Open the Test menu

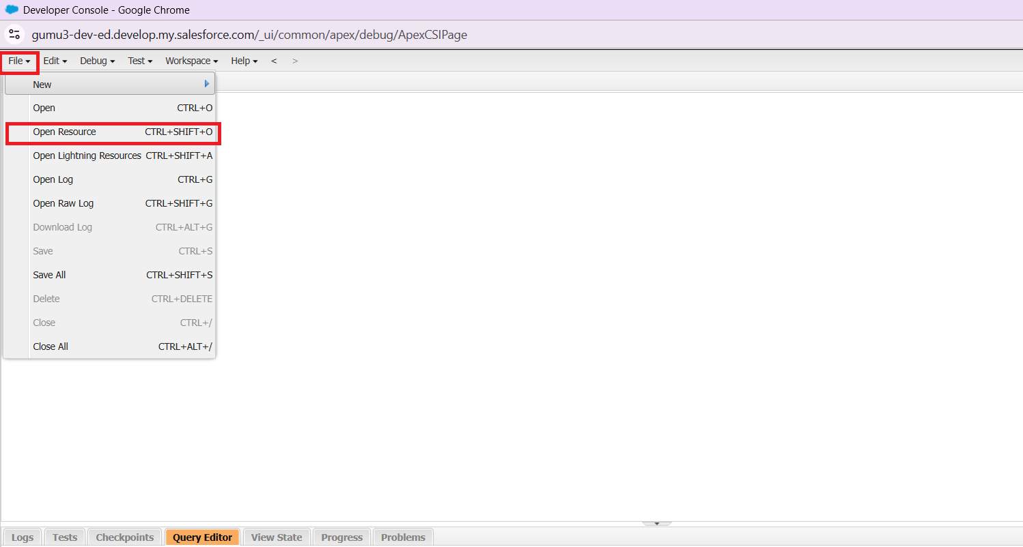[x=140, y=61]
